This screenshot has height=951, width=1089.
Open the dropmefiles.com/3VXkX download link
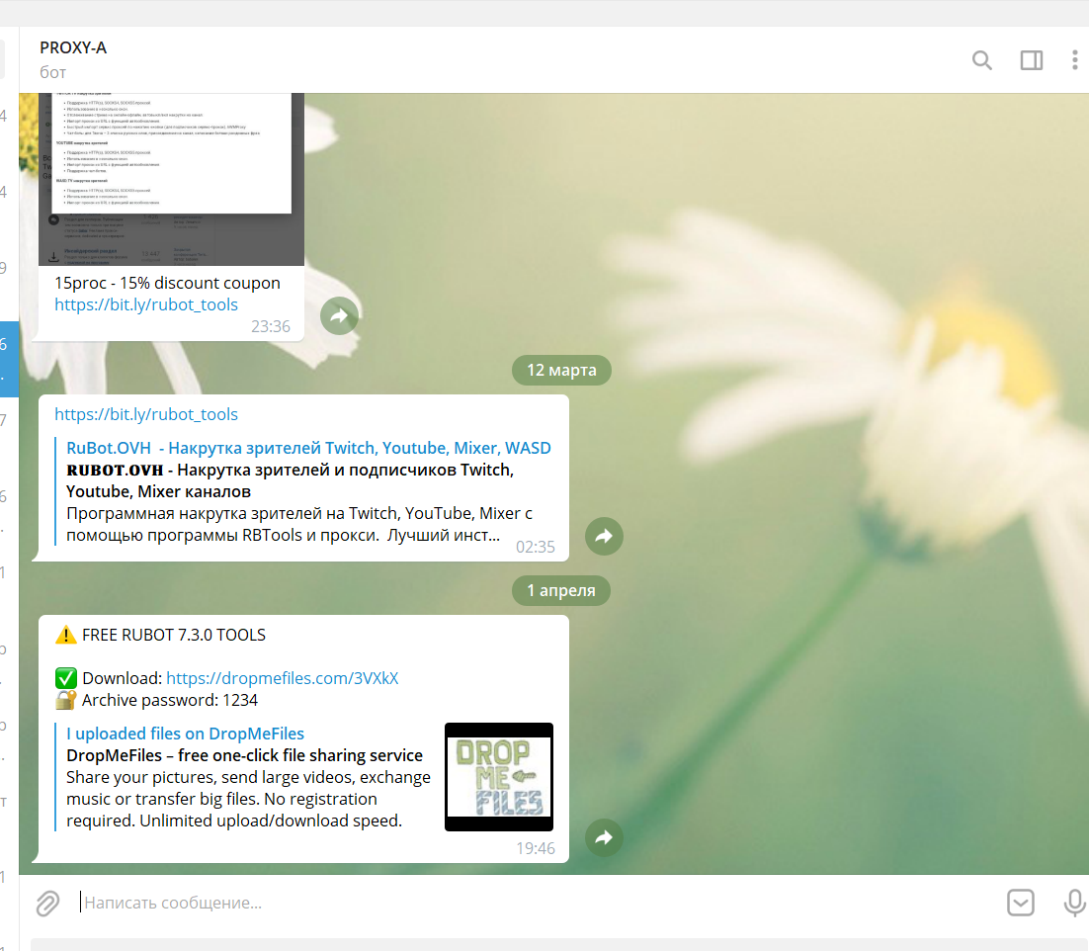282,678
